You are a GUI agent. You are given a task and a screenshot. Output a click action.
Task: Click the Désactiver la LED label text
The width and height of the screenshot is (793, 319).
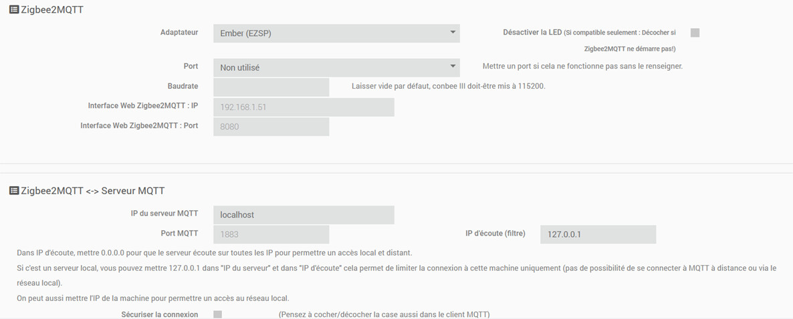532,32
